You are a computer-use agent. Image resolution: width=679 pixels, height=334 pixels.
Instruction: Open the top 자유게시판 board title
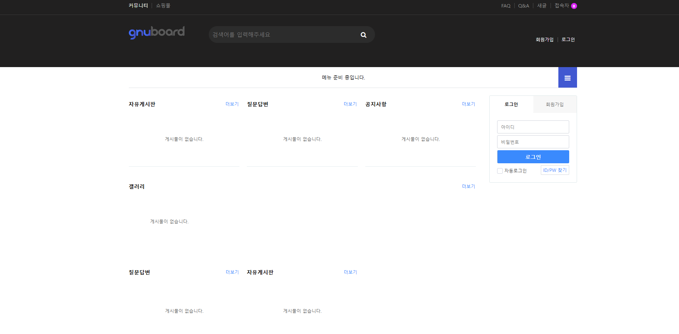pyautogui.click(x=142, y=104)
